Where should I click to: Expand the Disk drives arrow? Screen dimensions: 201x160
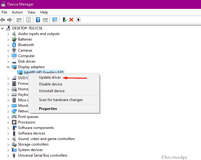[x=8, y=62]
